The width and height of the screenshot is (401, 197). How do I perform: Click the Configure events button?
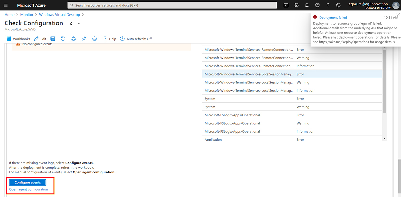28,182
